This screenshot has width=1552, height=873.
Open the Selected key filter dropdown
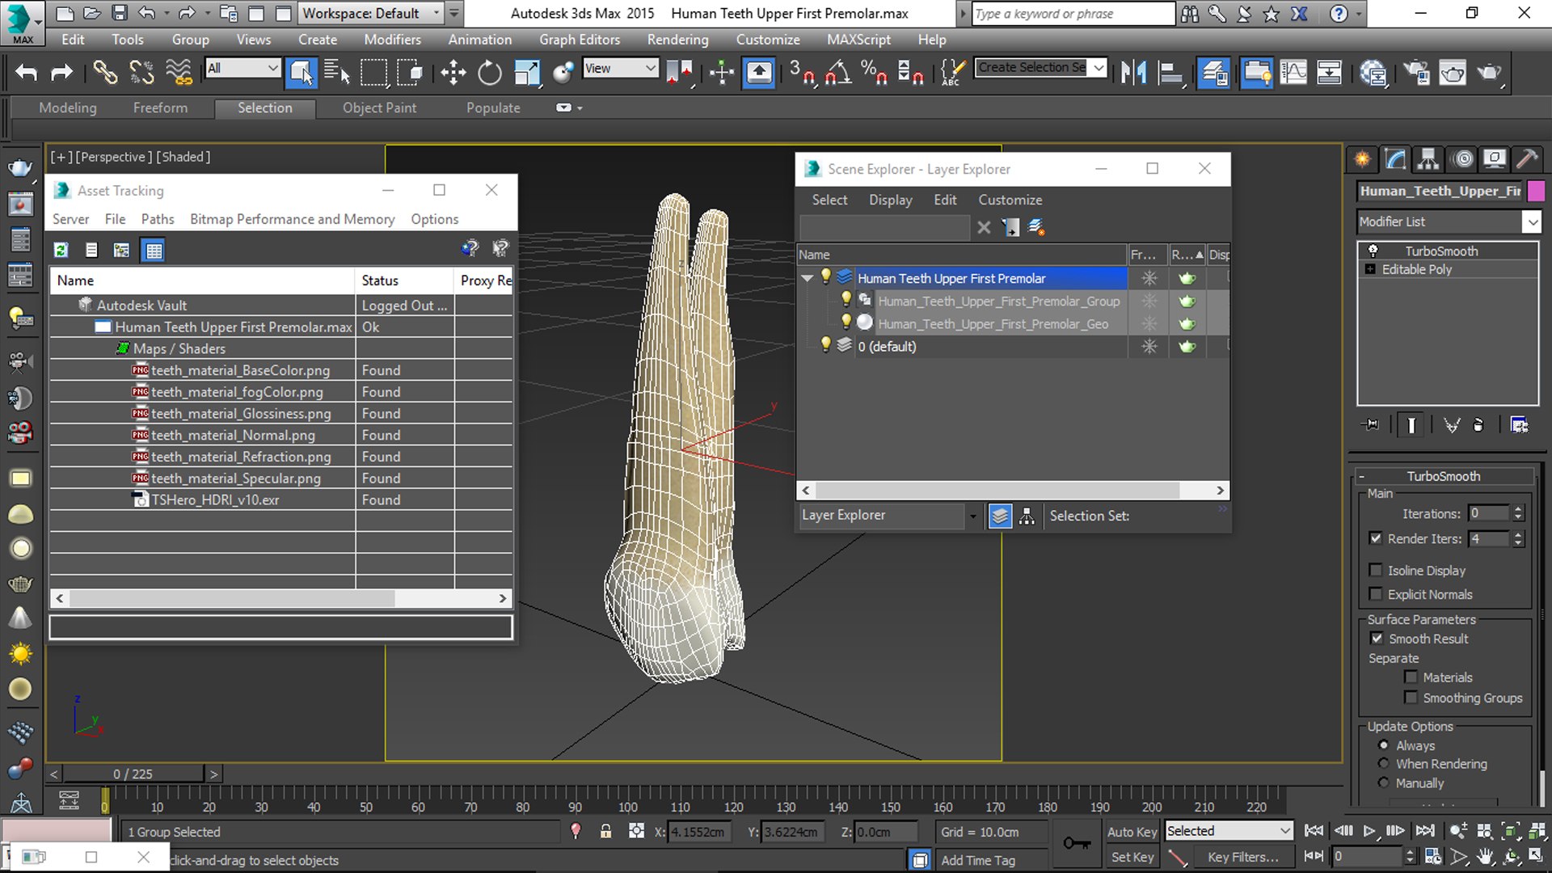coord(1229,831)
